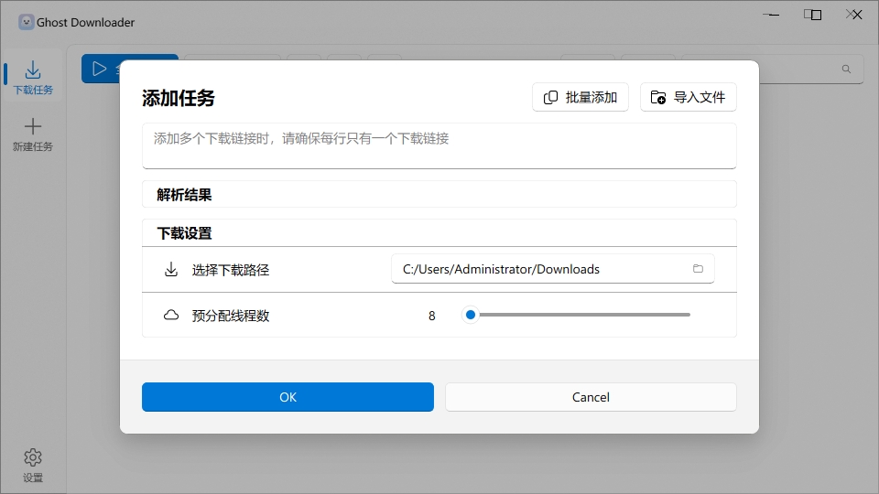Viewport: 879px width, 494px height.
Task: Click the 解析结果 section header
Action: click(x=439, y=194)
